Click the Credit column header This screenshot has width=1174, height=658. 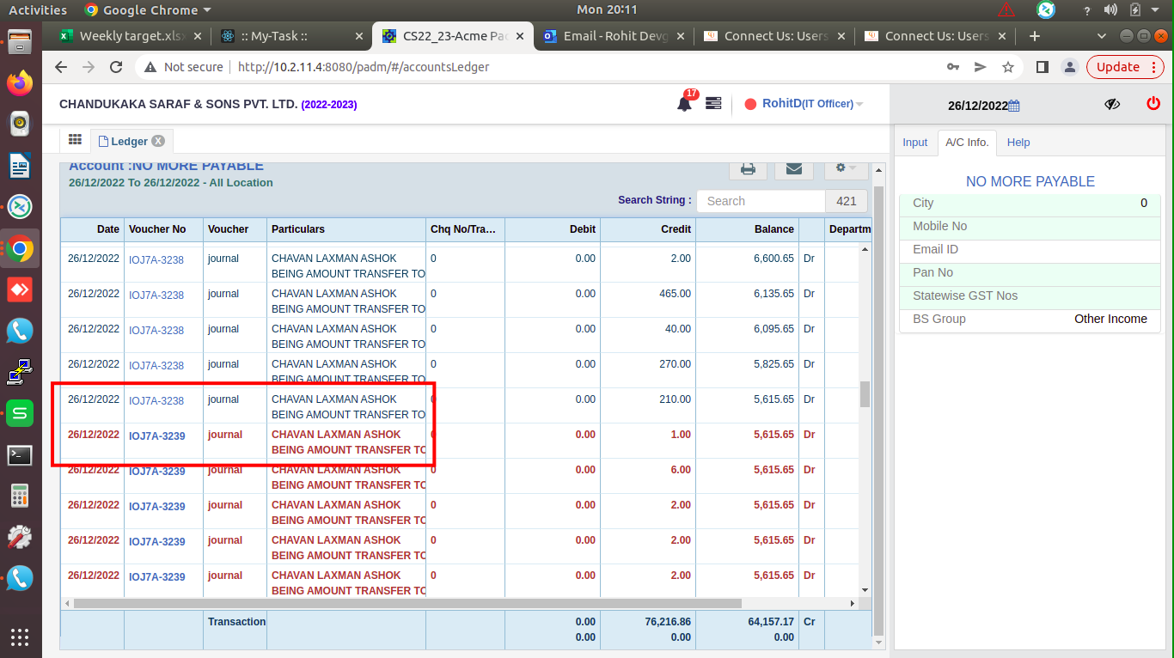tap(647, 229)
